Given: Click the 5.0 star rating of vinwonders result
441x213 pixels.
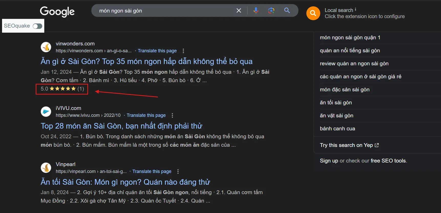Looking at the screenshot, I should tap(62, 89).
